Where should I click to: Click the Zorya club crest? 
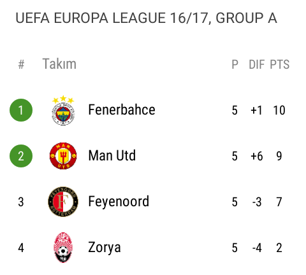63,248
